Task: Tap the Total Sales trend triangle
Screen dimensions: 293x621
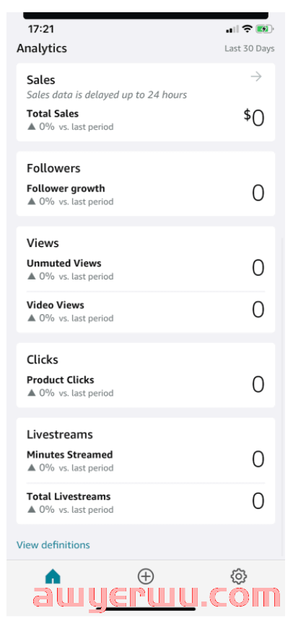Action: (31, 127)
